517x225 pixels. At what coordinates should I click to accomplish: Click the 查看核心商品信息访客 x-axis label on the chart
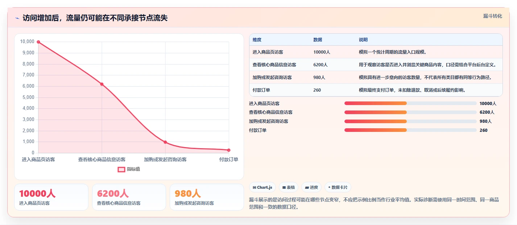click(102, 159)
